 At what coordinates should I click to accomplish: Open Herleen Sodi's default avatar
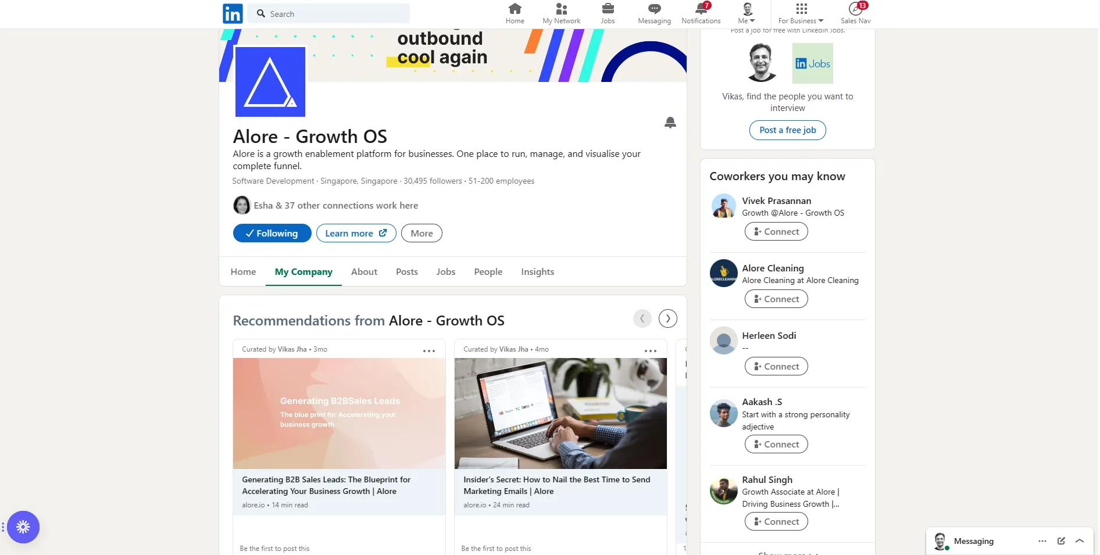pyautogui.click(x=724, y=341)
